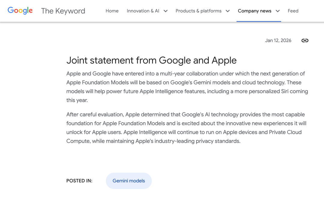The image size is (324, 203).
Task: Open the Home navigation item
Action: pos(112,11)
